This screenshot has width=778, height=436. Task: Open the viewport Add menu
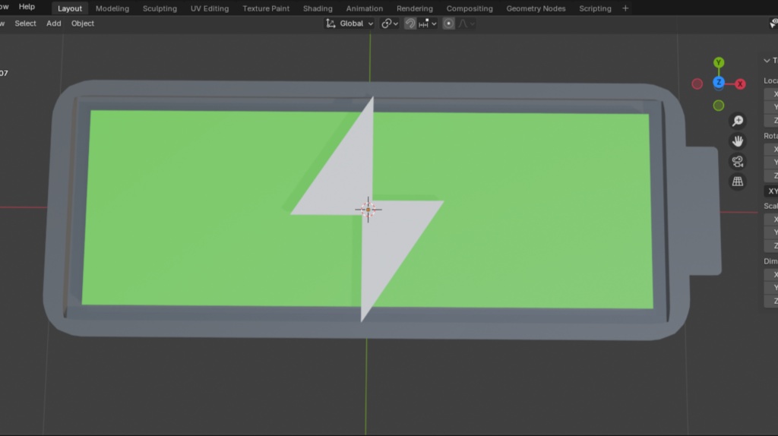(x=54, y=24)
